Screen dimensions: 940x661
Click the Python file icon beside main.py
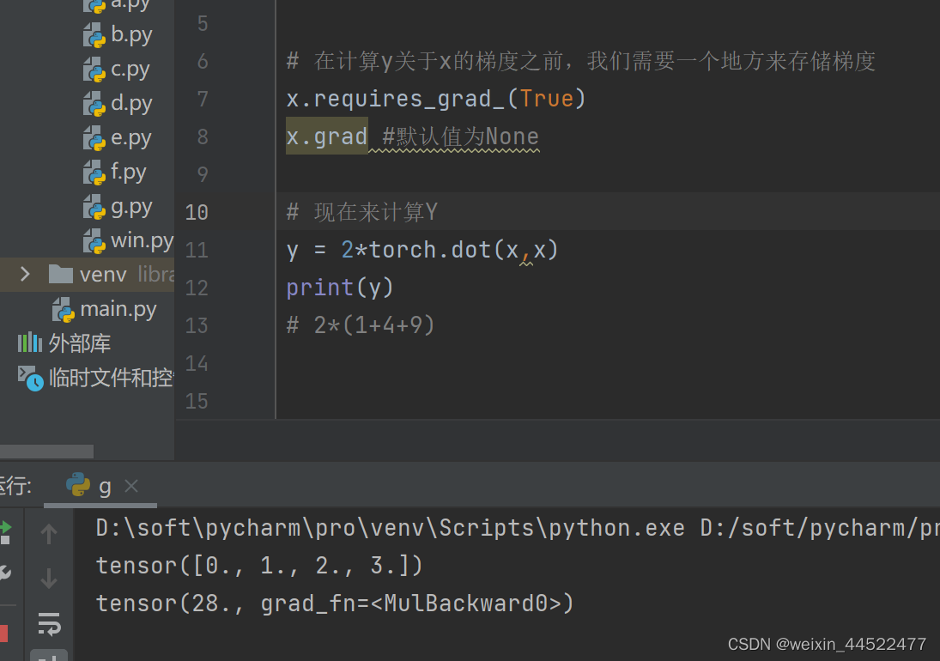pos(64,310)
